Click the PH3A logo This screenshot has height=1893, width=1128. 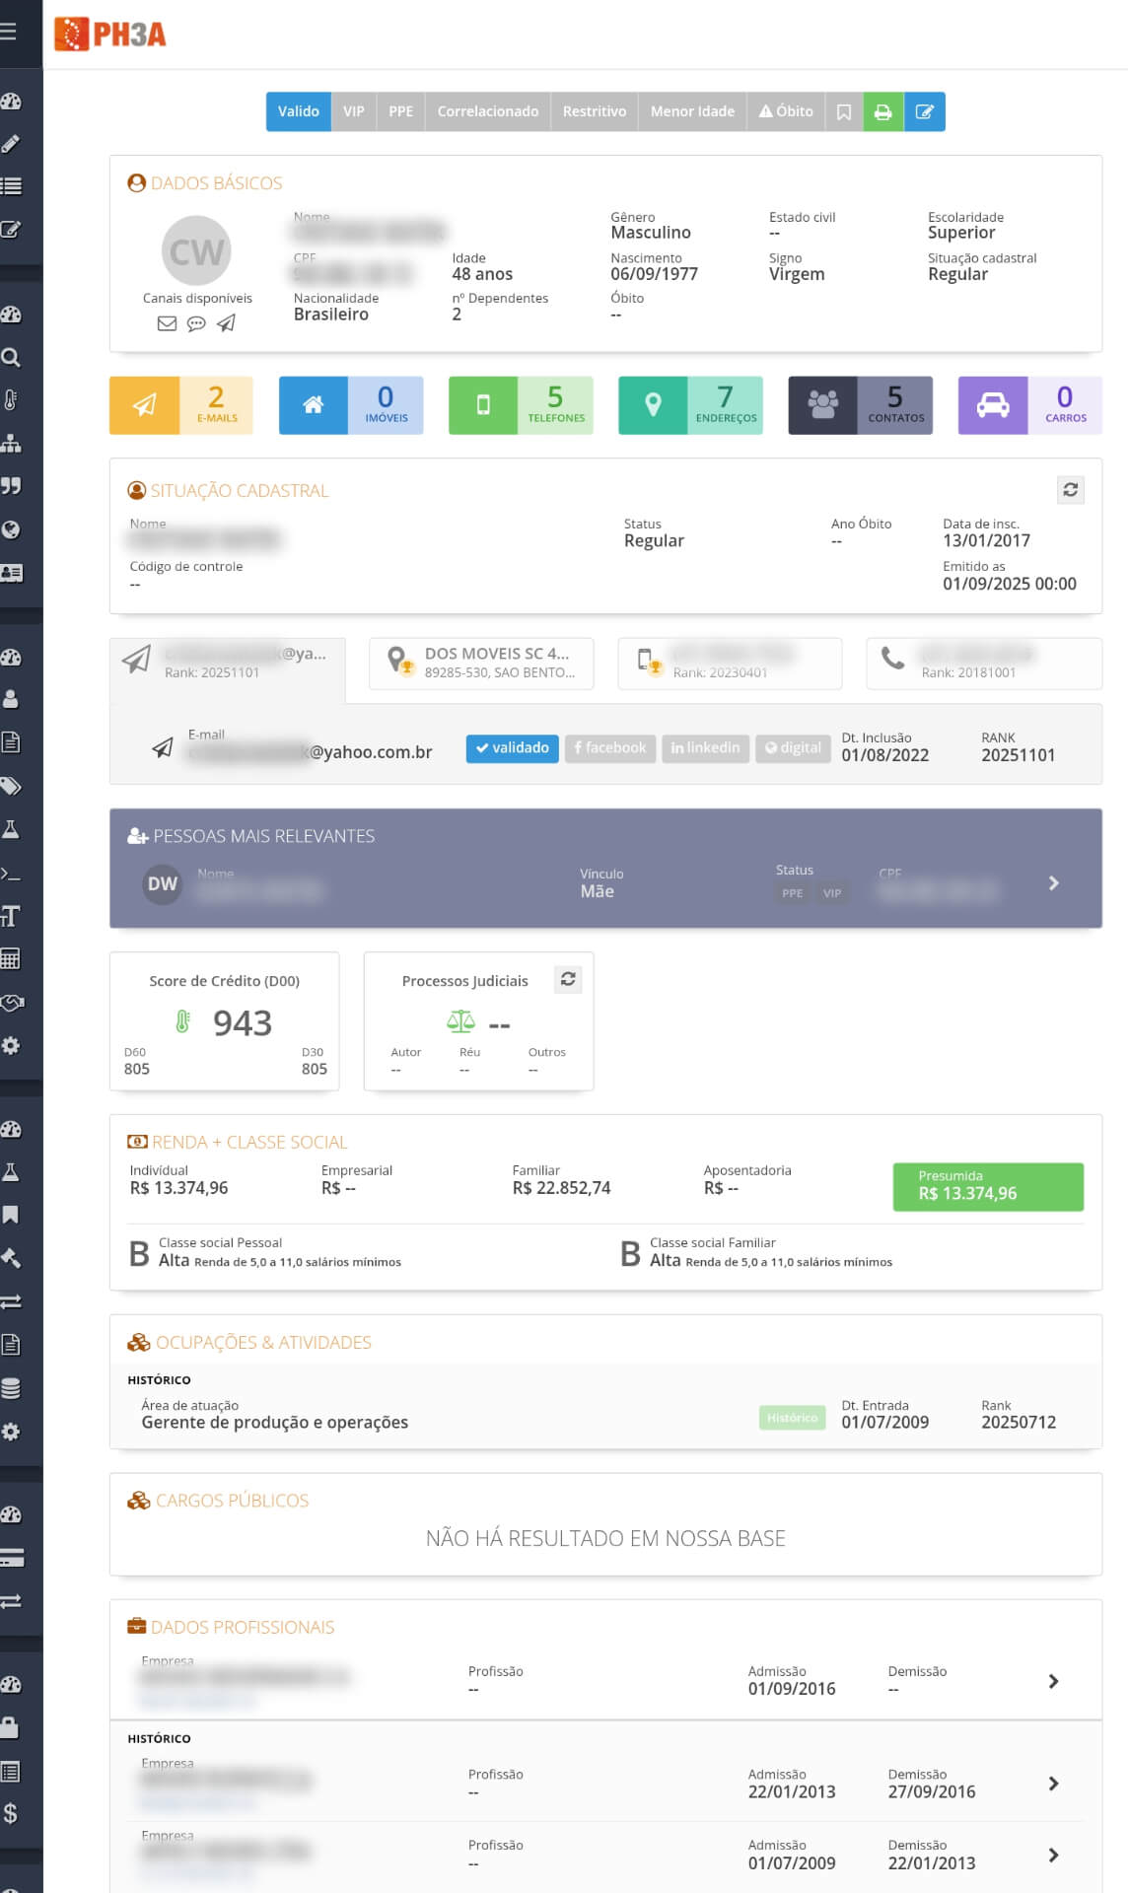click(x=109, y=35)
